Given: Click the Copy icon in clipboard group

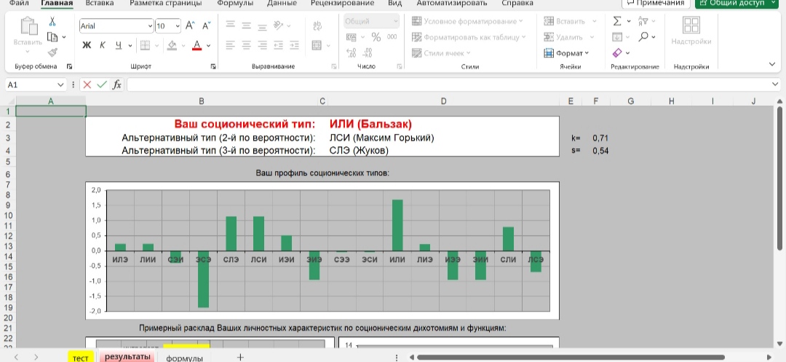Looking at the screenshot, I should (52, 36).
